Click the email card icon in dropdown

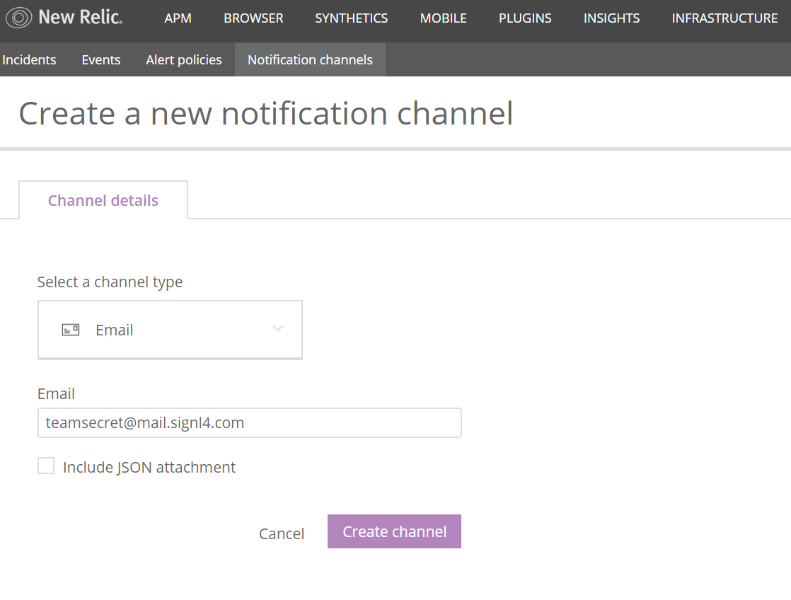point(71,330)
